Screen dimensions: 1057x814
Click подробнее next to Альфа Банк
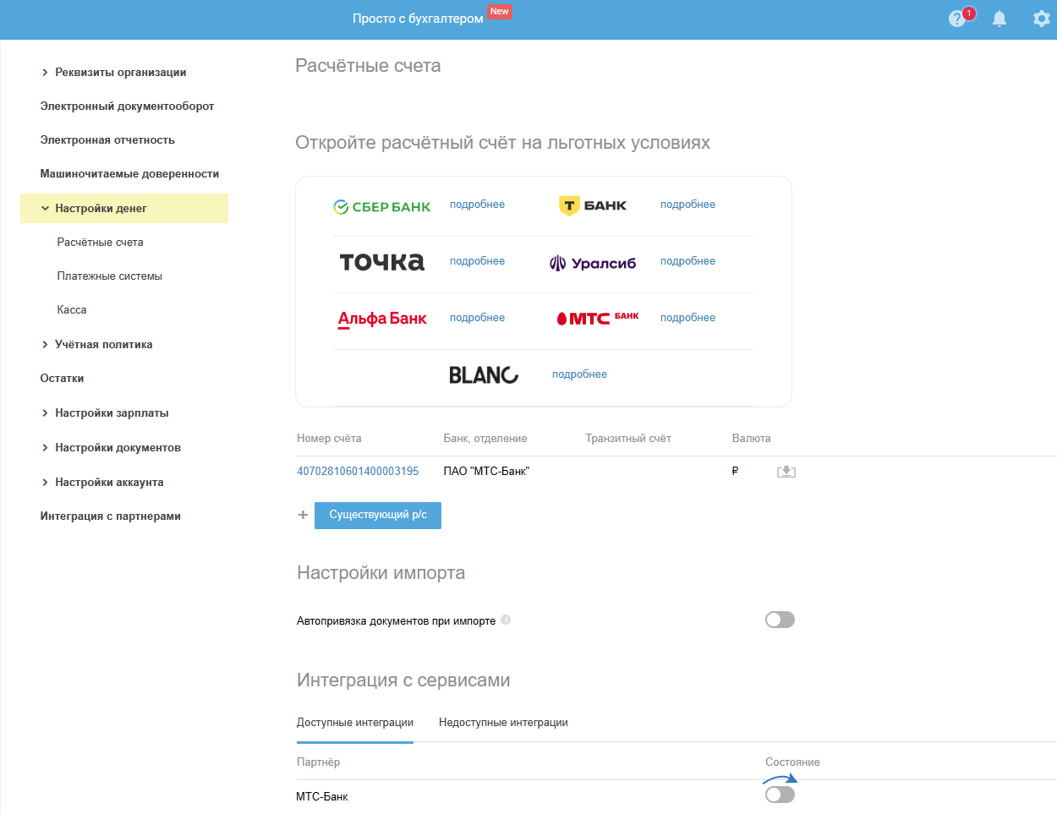(x=477, y=318)
